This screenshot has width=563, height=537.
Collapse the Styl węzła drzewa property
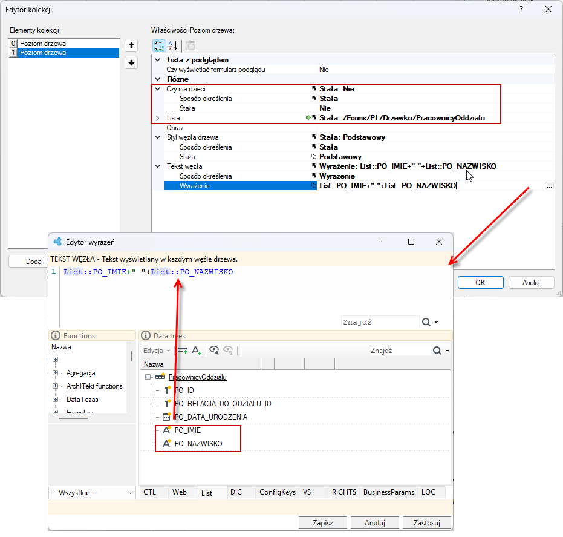pyautogui.click(x=158, y=137)
